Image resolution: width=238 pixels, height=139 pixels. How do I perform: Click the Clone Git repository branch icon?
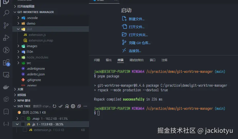click(x=124, y=42)
